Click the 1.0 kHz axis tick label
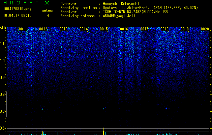Viewport: 212px width, 135px height. click(3, 61)
